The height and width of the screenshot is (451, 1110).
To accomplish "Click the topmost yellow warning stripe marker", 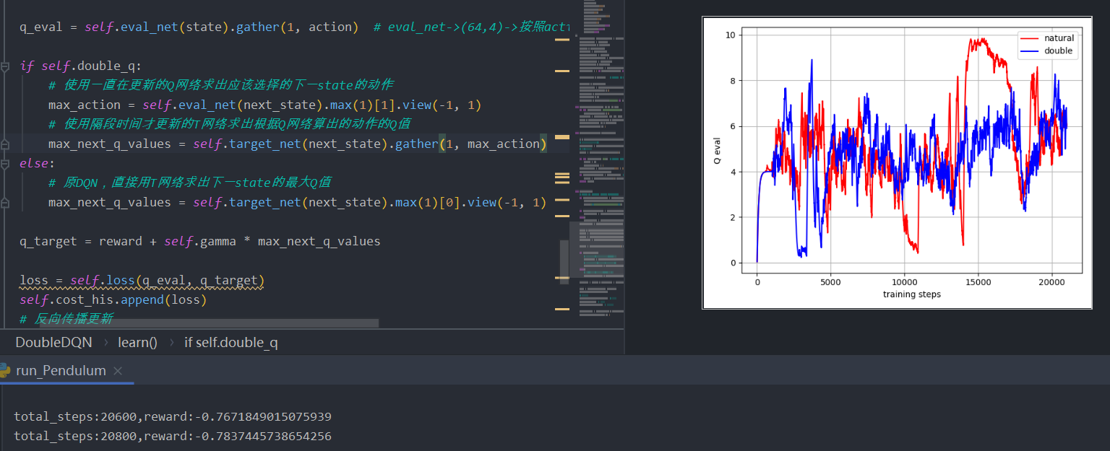I will click(562, 40).
